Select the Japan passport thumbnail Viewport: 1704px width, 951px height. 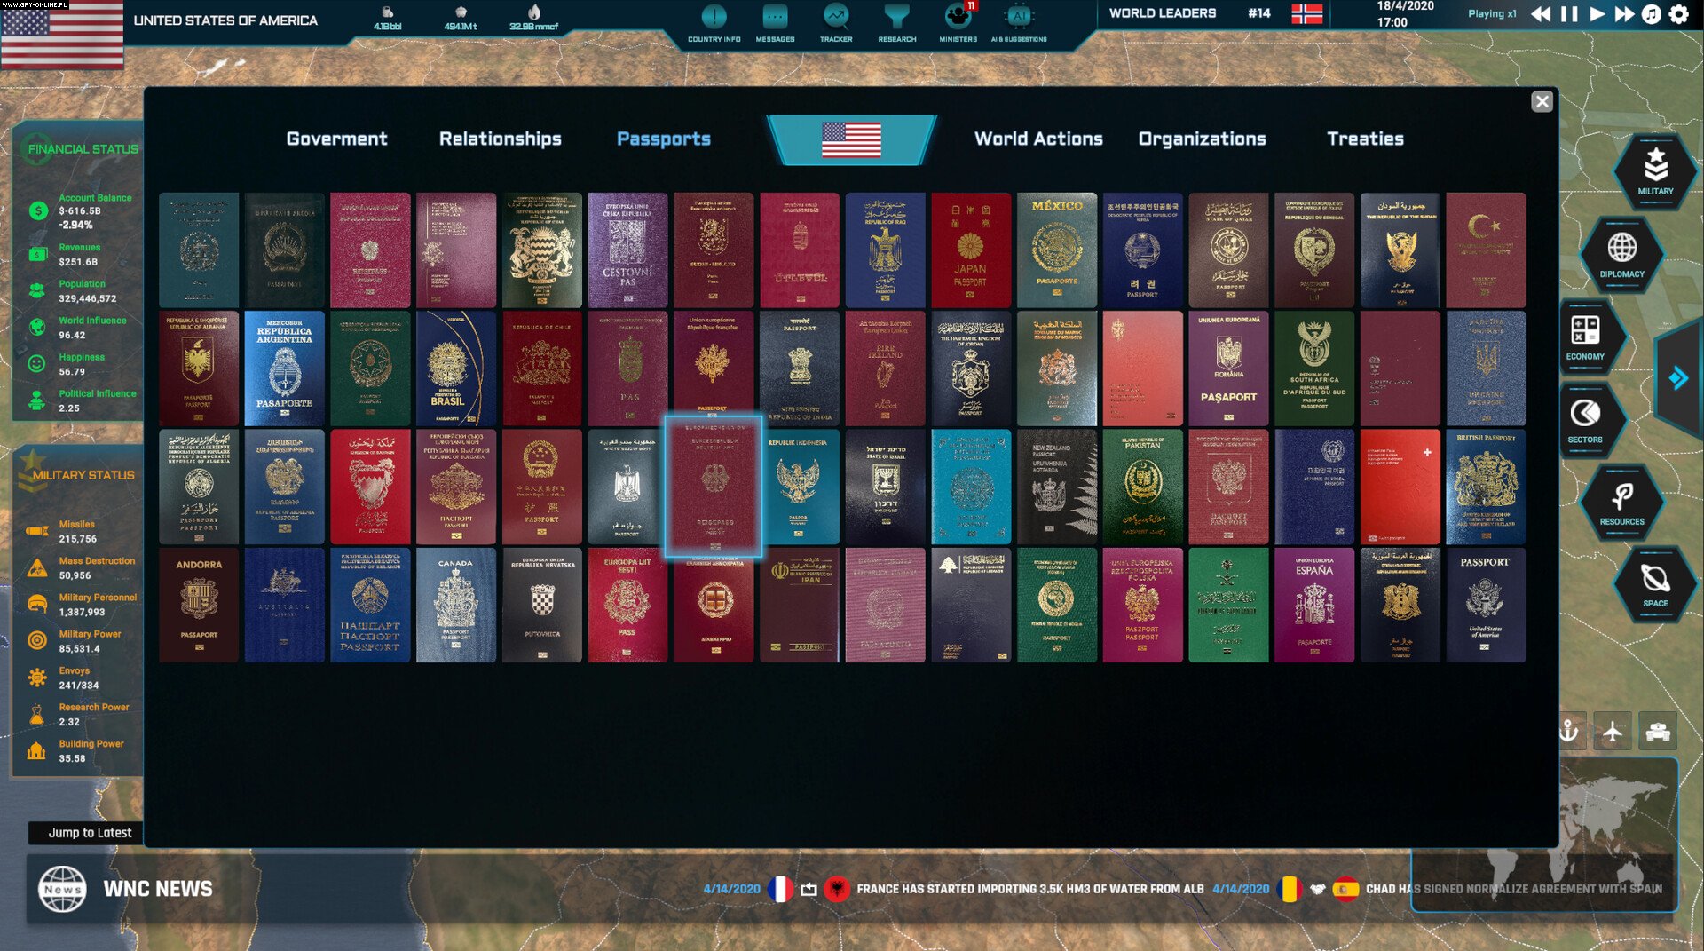point(971,250)
